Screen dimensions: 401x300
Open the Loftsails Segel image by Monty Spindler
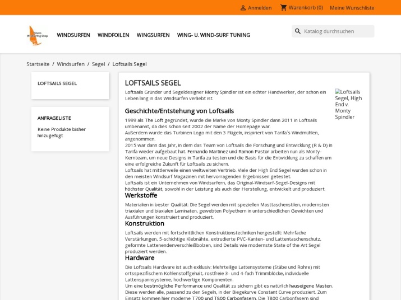348,104
